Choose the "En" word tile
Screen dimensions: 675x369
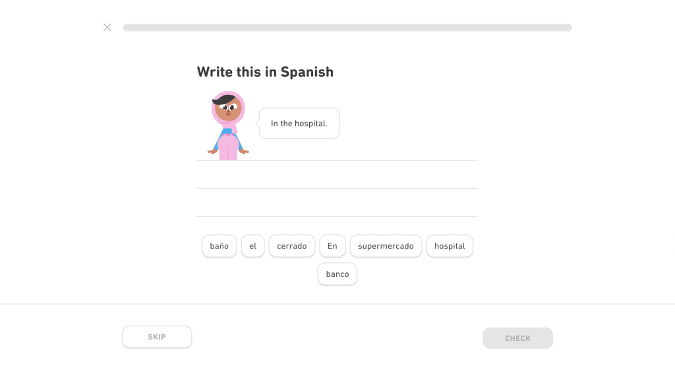[x=332, y=246]
